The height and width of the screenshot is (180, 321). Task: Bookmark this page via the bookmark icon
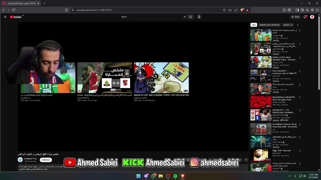pyautogui.click(x=66, y=10)
